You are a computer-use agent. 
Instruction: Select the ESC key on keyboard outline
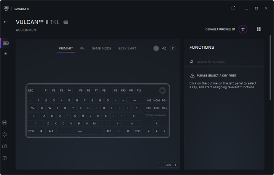pos(31,91)
